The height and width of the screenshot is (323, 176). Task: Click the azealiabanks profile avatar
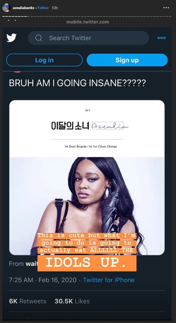coord(6,8)
